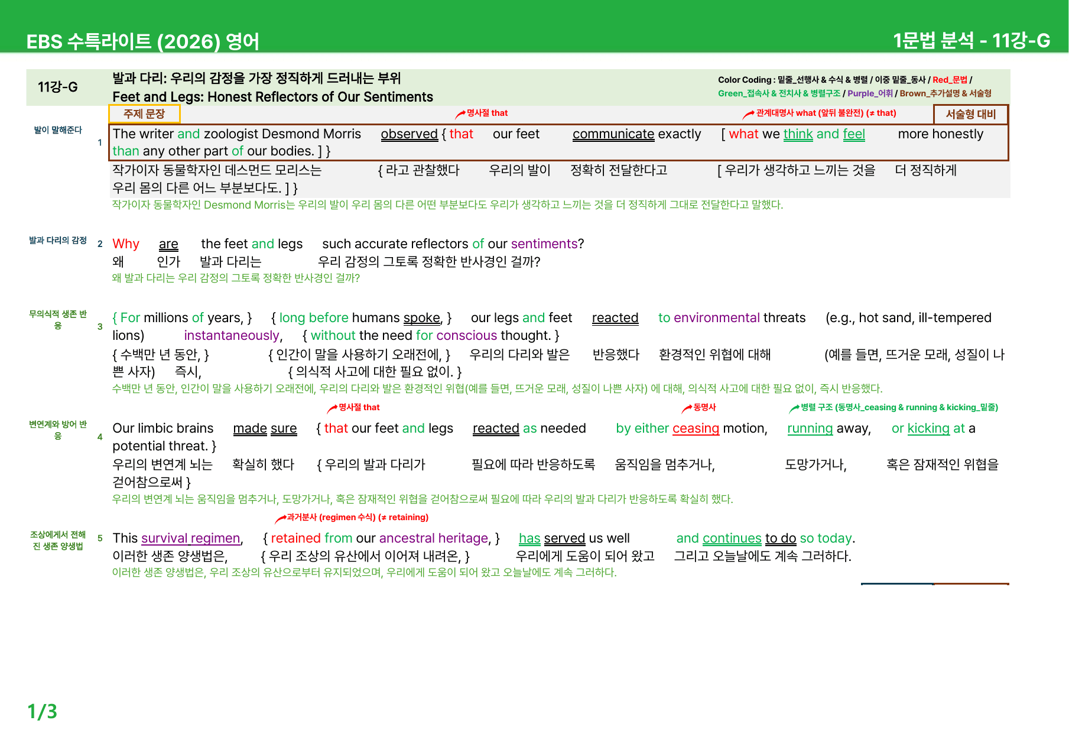Click the underlined word 'communicate' in sentence 1
The width and height of the screenshot is (1069, 756).
click(x=613, y=134)
